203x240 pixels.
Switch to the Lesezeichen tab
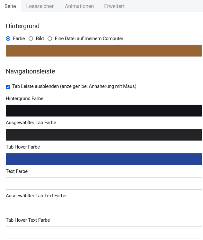pyautogui.click(x=40, y=6)
